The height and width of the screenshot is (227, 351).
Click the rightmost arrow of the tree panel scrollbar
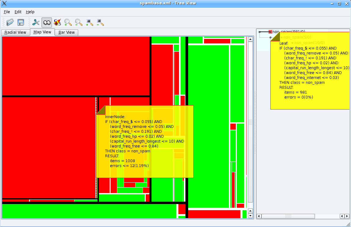point(347,216)
